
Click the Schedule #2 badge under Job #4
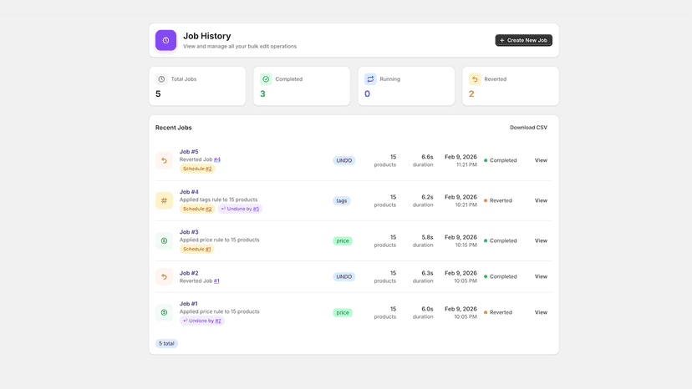(197, 209)
